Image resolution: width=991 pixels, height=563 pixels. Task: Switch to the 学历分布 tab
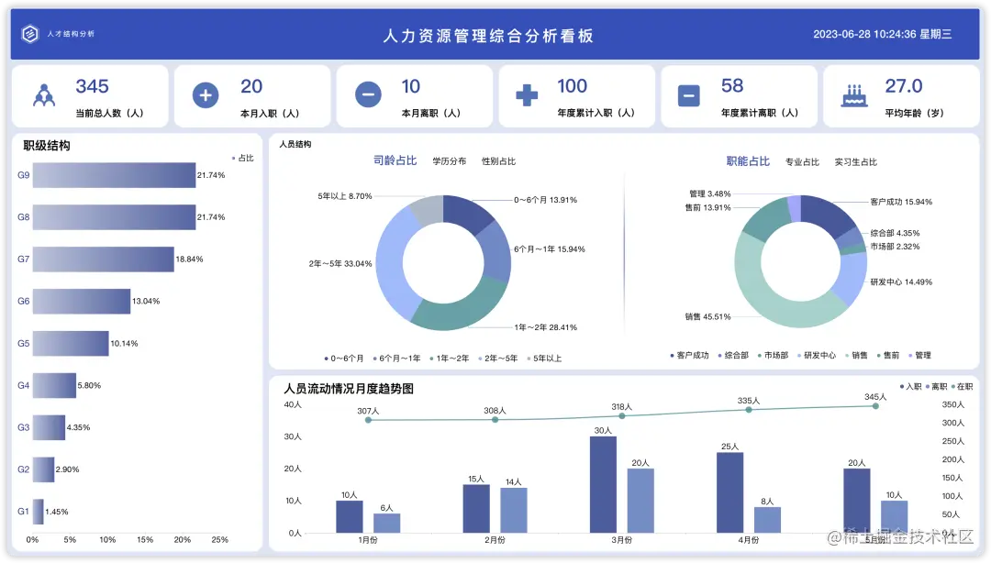pos(450,161)
